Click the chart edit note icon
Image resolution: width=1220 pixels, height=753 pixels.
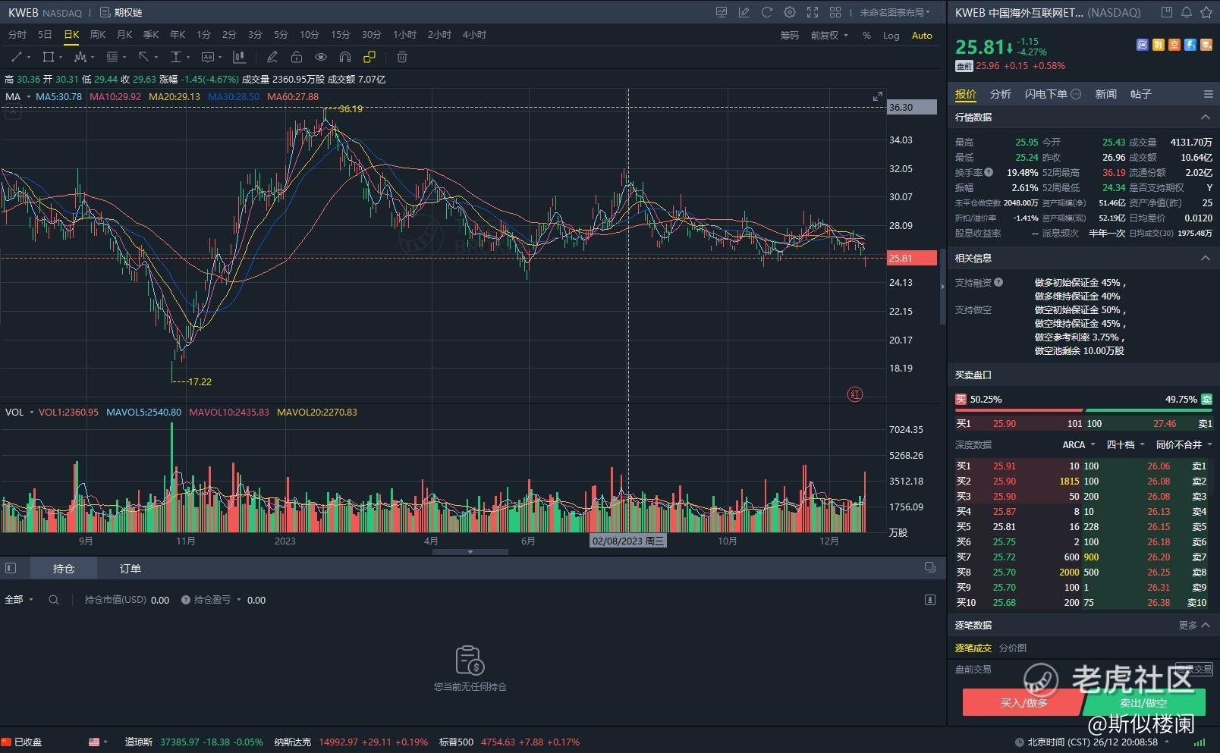[744, 12]
